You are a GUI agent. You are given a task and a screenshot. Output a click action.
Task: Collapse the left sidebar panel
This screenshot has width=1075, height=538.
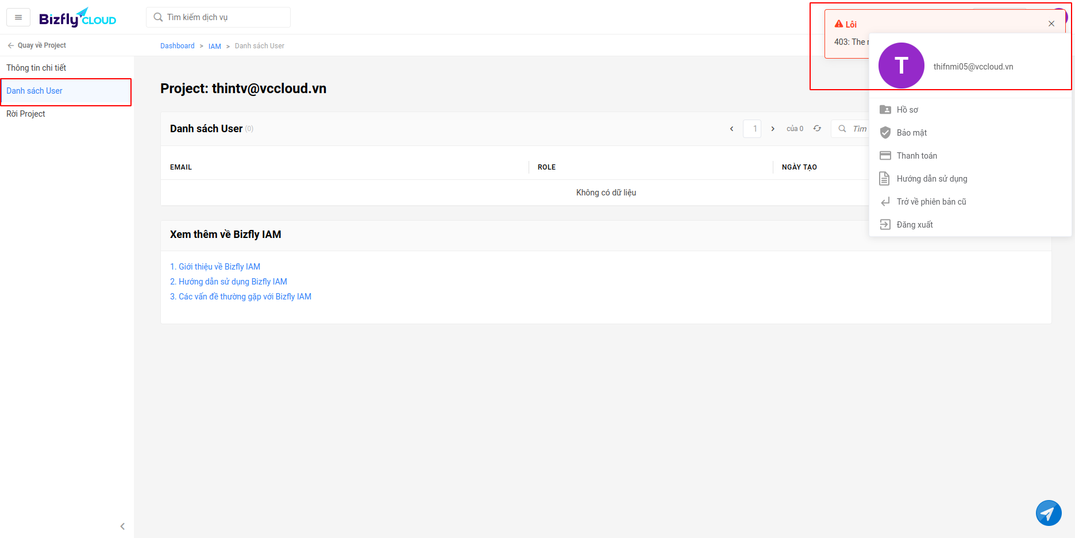click(122, 526)
